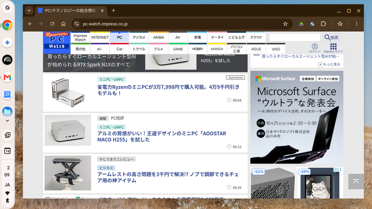Screen dimensions: 372x209
Task: Click the 検索 search button
Action: tap(332, 37)
